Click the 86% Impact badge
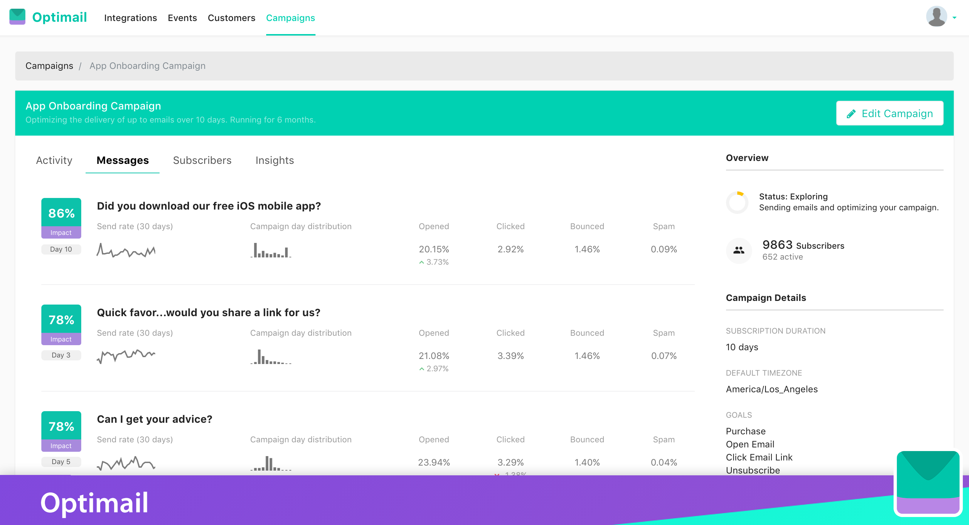The image size is (969, 525). (61, 218)
